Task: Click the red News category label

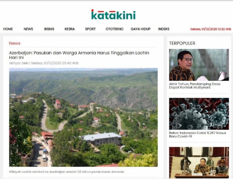Action: [x=15, y=43]
